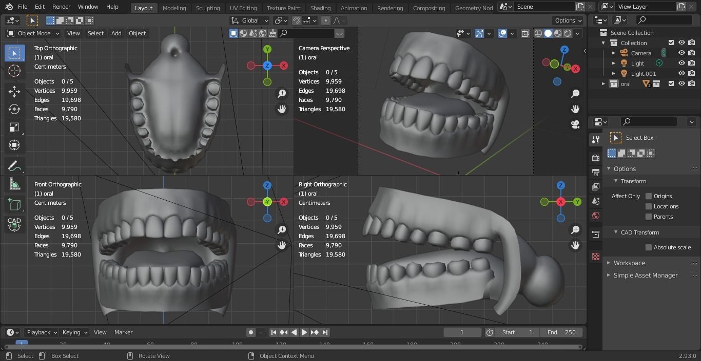Switch to material preview shading
This screenshot has height=361, width=701.
tap(558, 33)
